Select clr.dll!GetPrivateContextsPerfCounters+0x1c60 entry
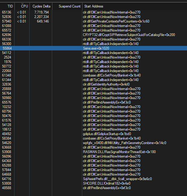Viewport: 187px width, 196px height. [x=116, y=21]
